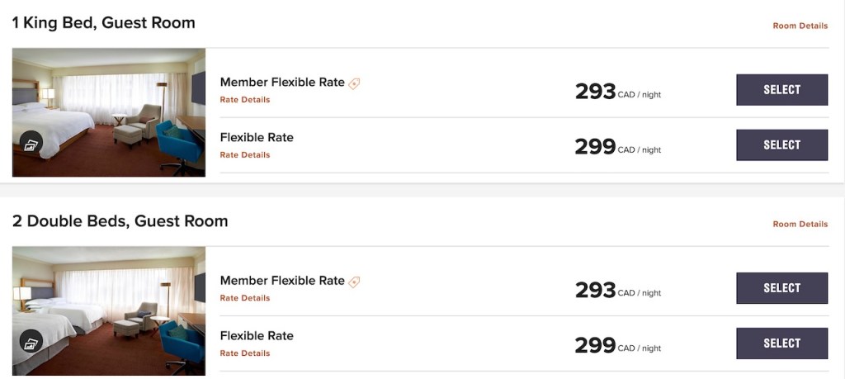Viewport: 845px width, 379px height.
Task: View Rate Details under Double Beds Member Flexible Rate
Action: tap(245, 298)
